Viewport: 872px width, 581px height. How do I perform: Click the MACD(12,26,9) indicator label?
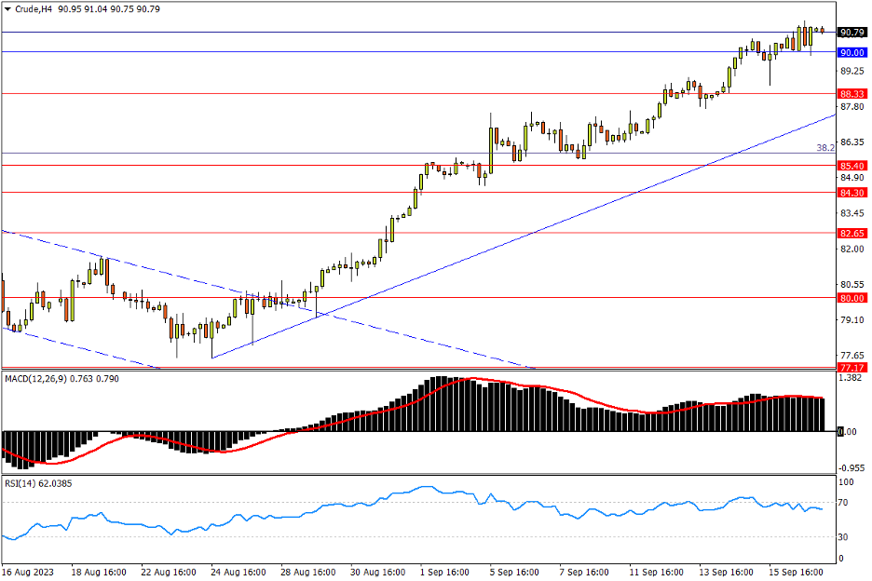click(x=38, y=378)
